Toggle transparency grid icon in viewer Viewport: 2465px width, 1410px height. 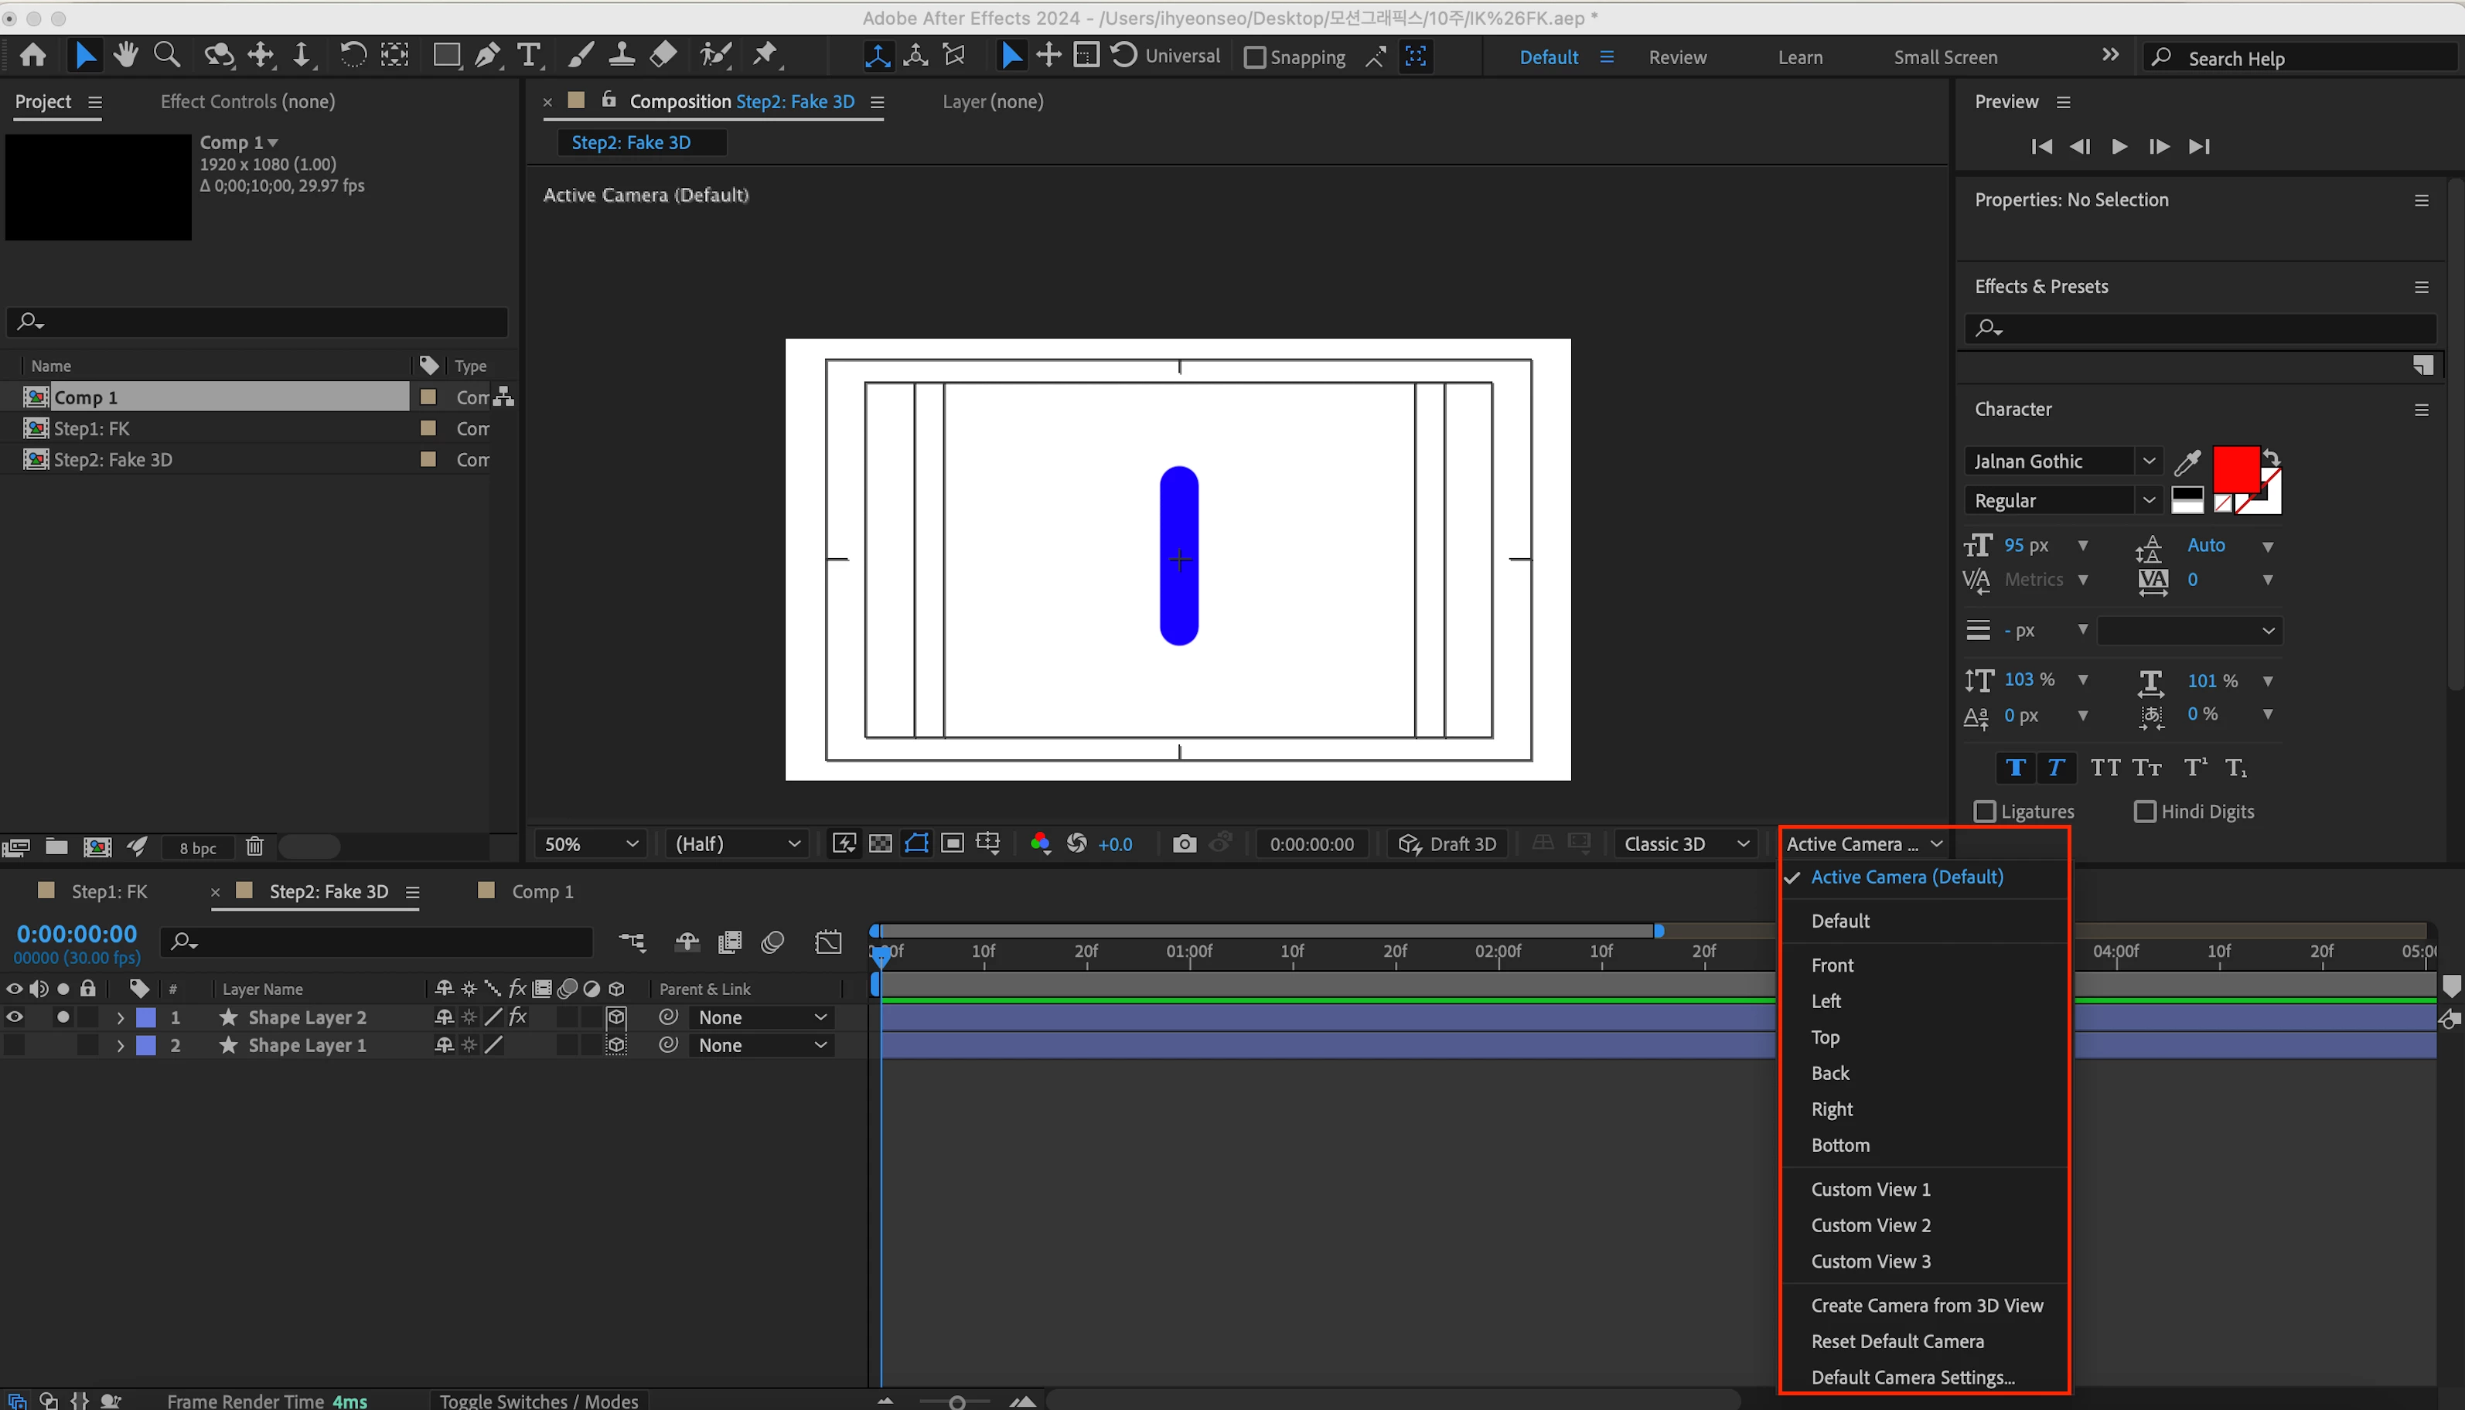pyautogui.click(x=881, y=843)
